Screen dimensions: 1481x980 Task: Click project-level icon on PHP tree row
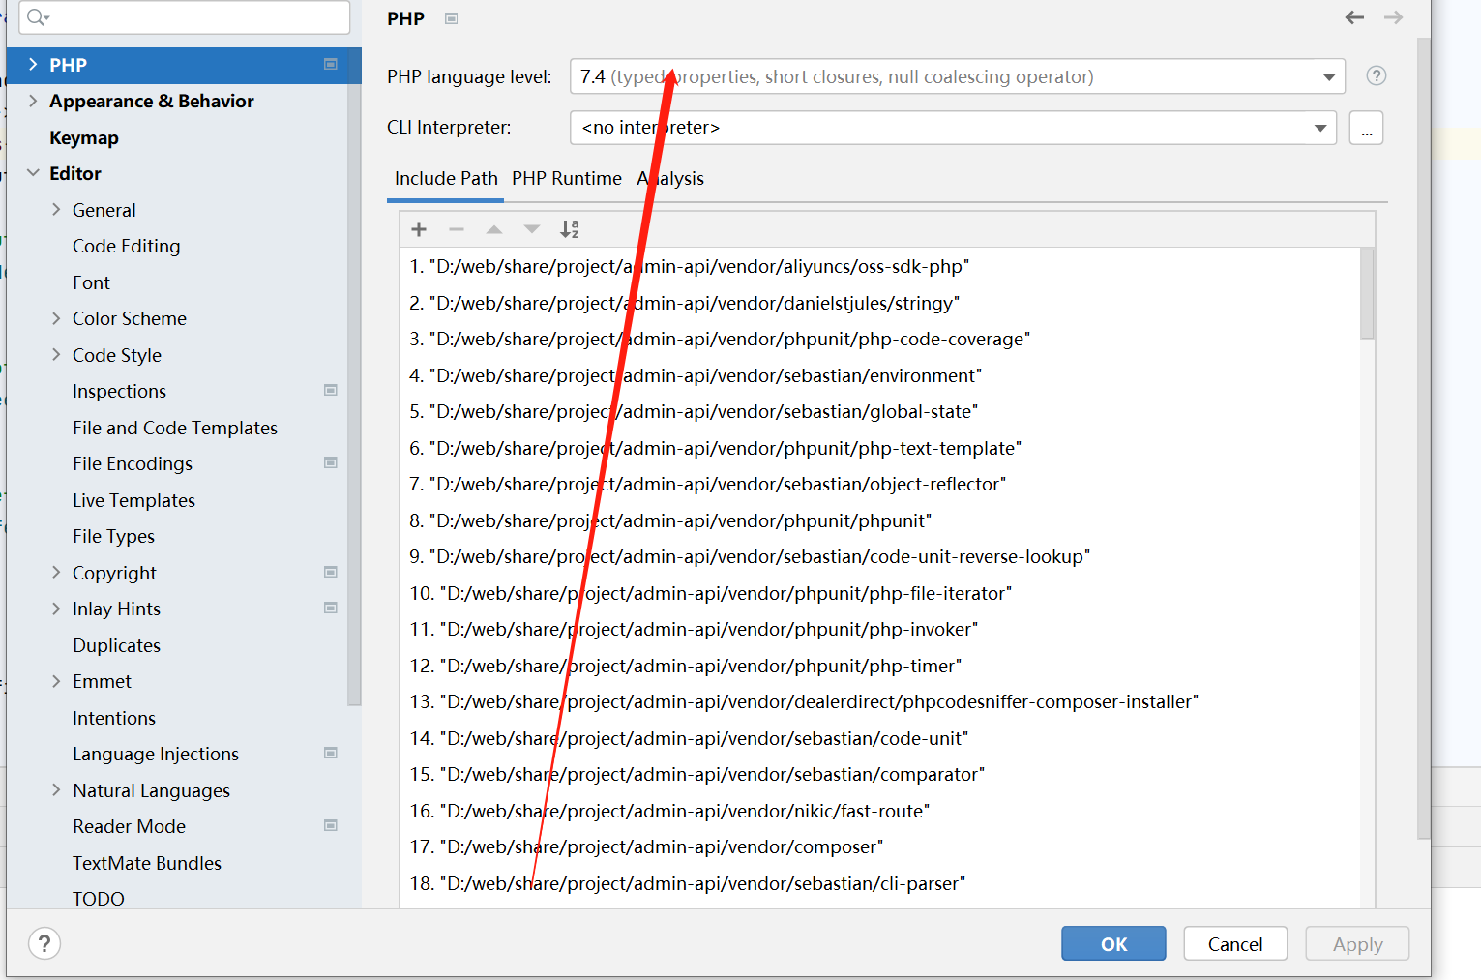pos(331,64)
